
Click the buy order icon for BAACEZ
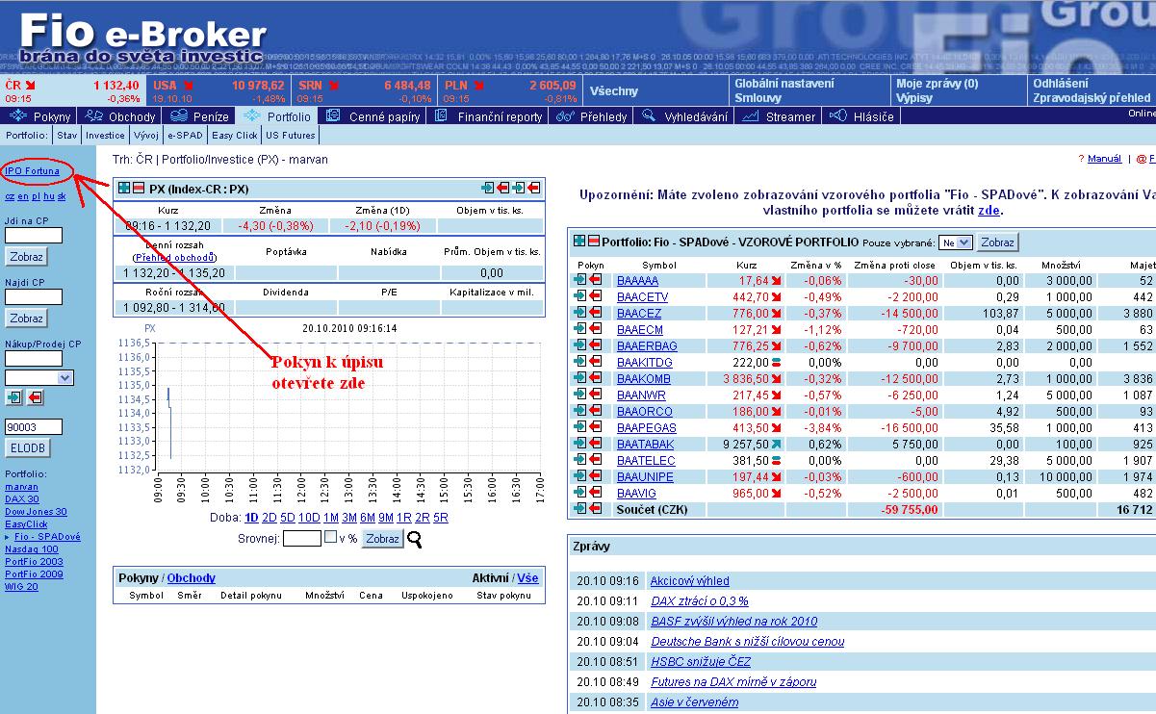tap(579, 313)
